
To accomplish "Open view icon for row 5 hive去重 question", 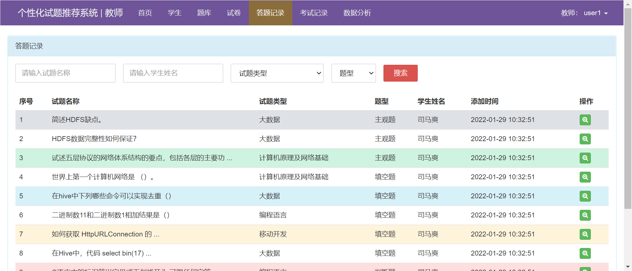I will point(585,196).
